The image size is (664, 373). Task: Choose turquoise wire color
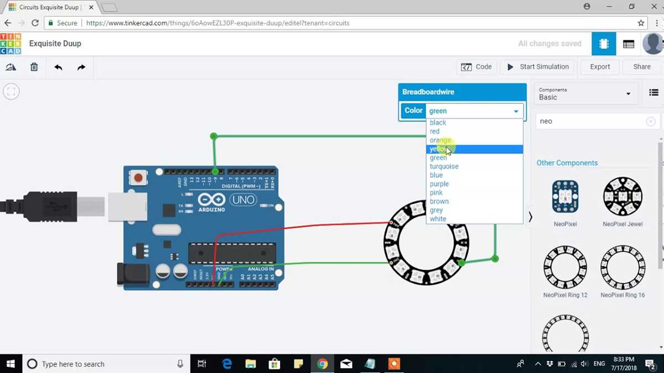[x=475, y=166]
